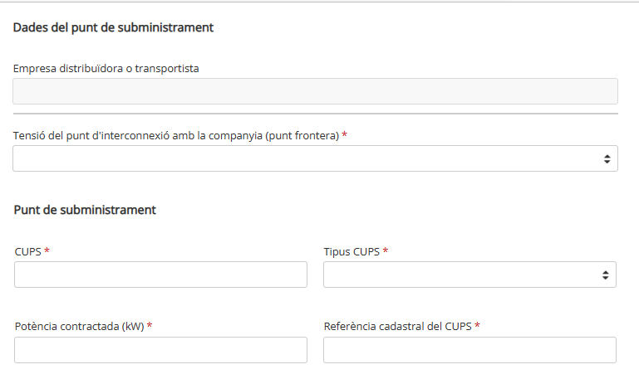The height and width of the screenshot is (379, 639).
Task: Click the 'Potència contractada (kW)' label
Action: [80, 327]
